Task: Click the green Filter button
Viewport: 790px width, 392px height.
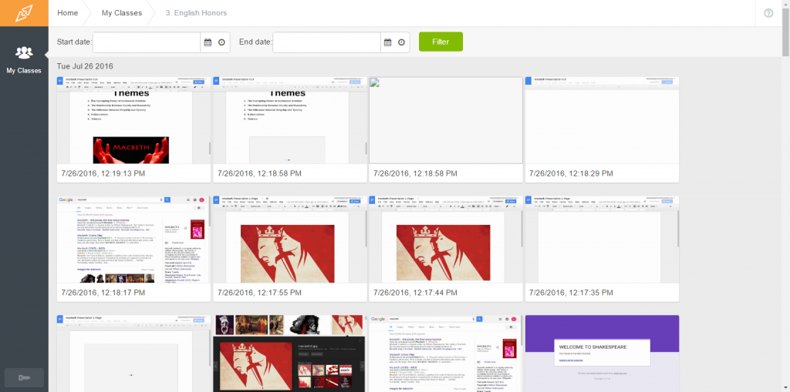Action: 441,42
